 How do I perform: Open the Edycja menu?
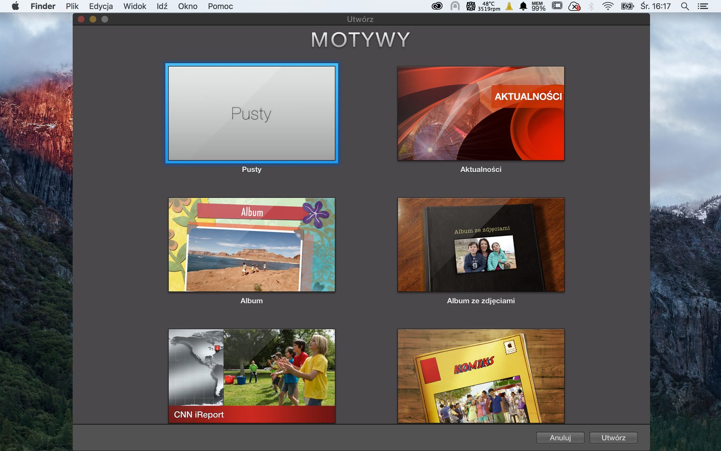pos(101,6)
